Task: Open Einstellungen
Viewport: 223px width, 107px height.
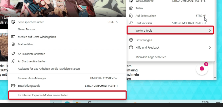Action: 170,40
